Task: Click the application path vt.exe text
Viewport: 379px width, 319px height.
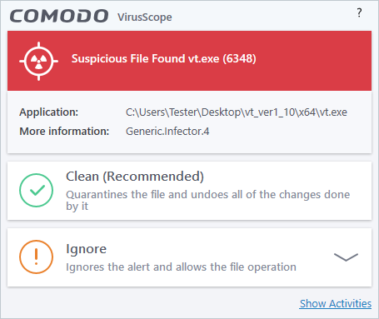Action: point(237,112)
